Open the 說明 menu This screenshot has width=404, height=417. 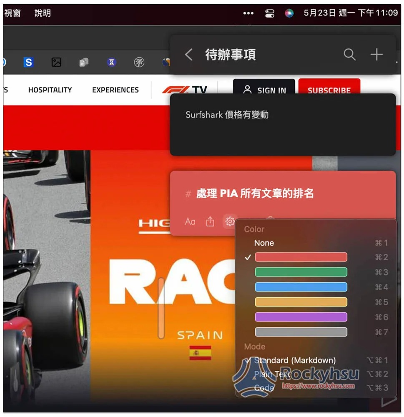(43, 13)
